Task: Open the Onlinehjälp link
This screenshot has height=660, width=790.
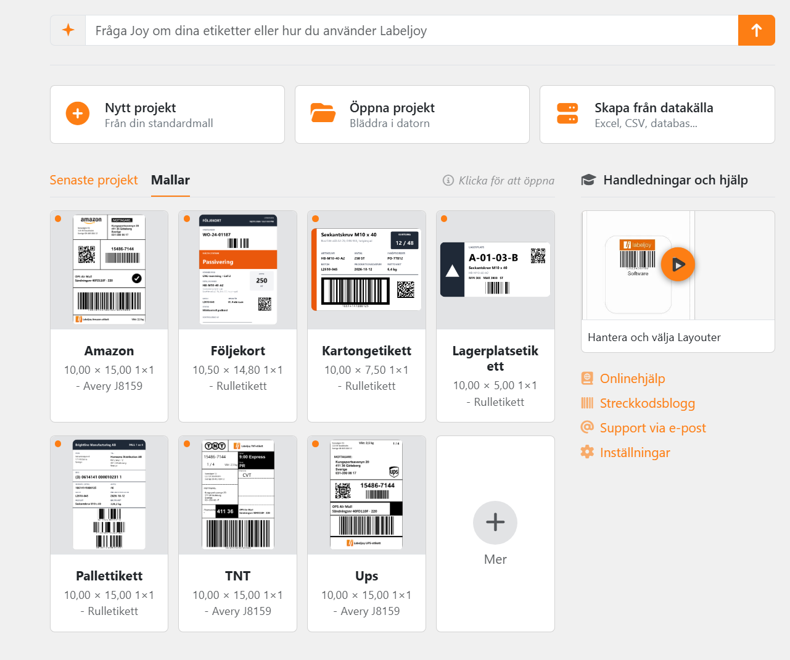Action: coord(632,378)
